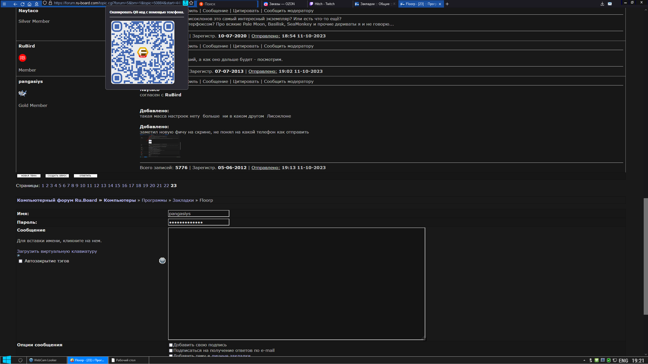The image size is (648, 364).
Task: Click the taskbar search circle icon
Action: [x=21, y=360]
